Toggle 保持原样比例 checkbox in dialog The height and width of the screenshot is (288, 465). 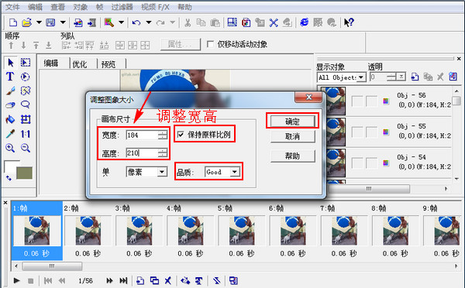pos(181,135)
